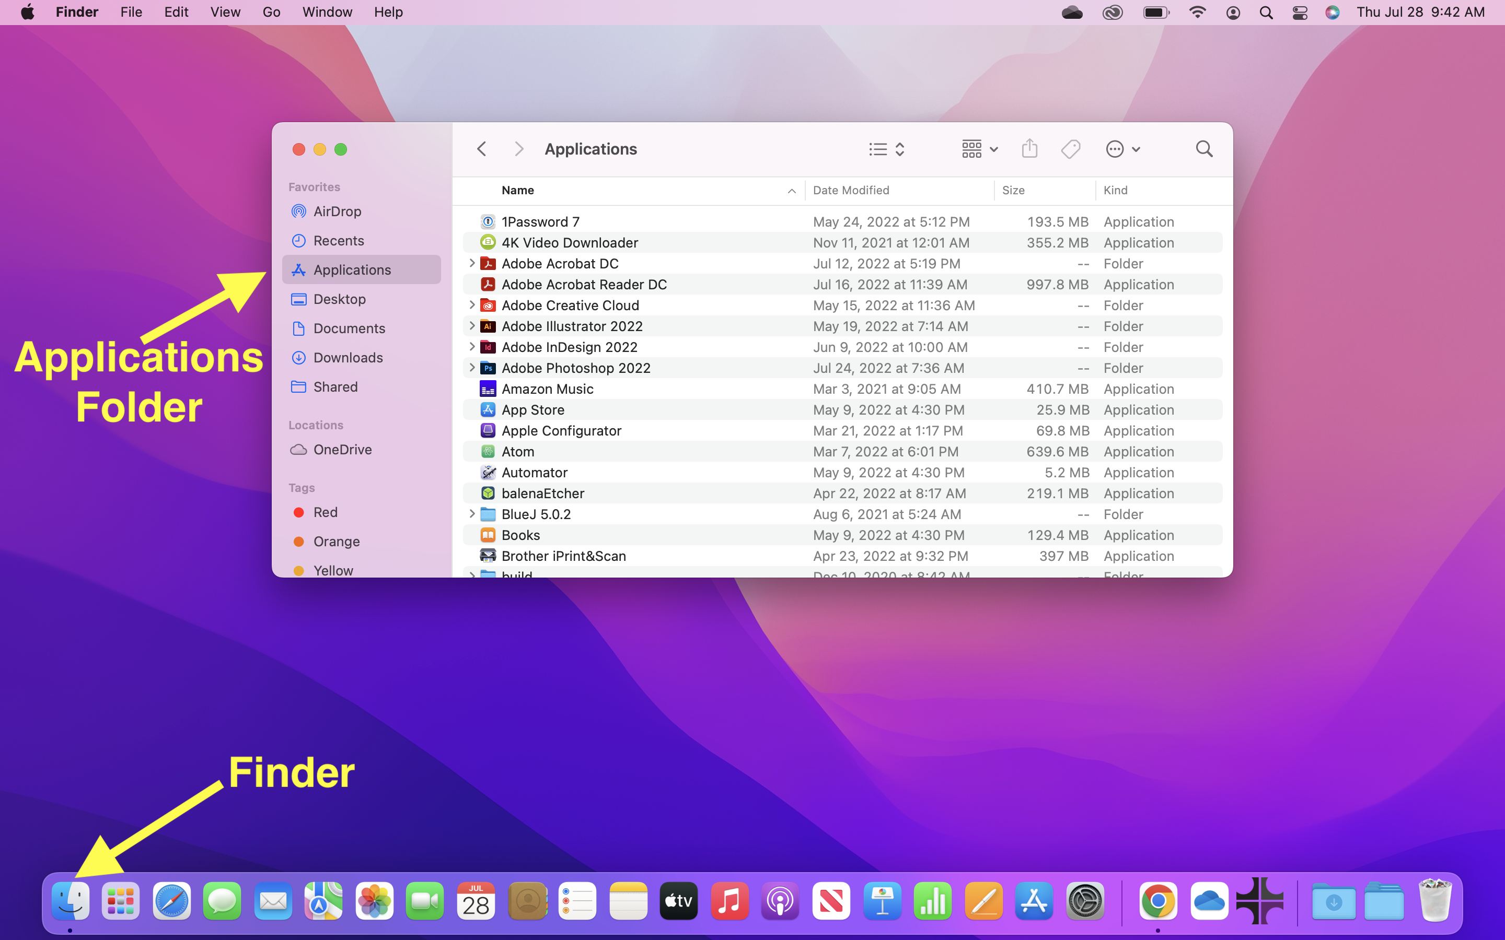Expand the Adobe Creative Cloud folder
This screenshot has height=940, width=1505.
(x=472, y=304)
